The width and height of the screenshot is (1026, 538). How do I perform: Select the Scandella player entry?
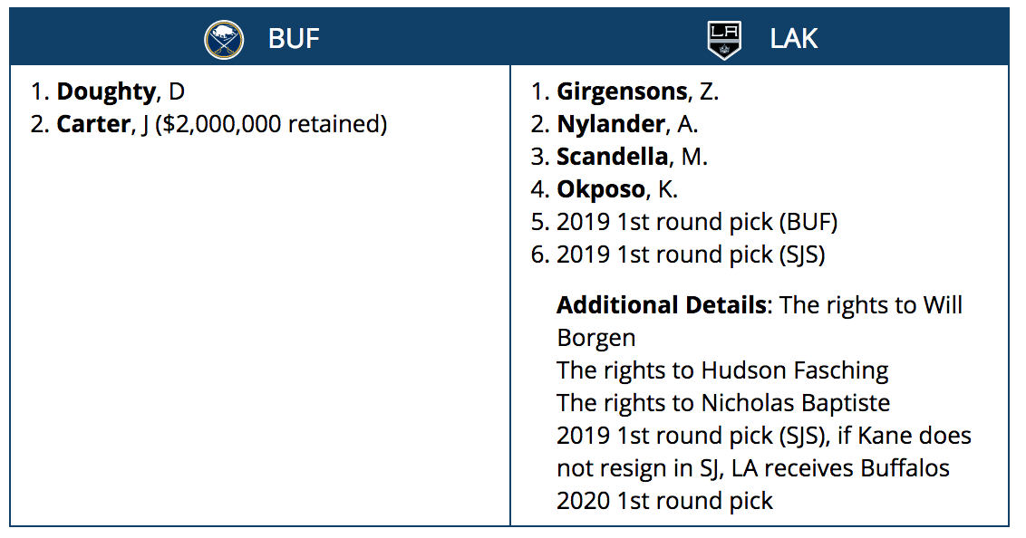(612, 157)
